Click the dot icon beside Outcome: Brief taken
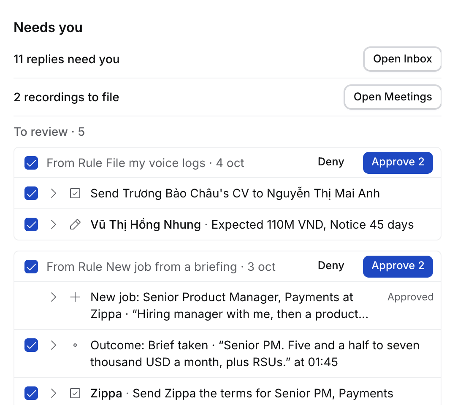 click(x=75, y=345)
